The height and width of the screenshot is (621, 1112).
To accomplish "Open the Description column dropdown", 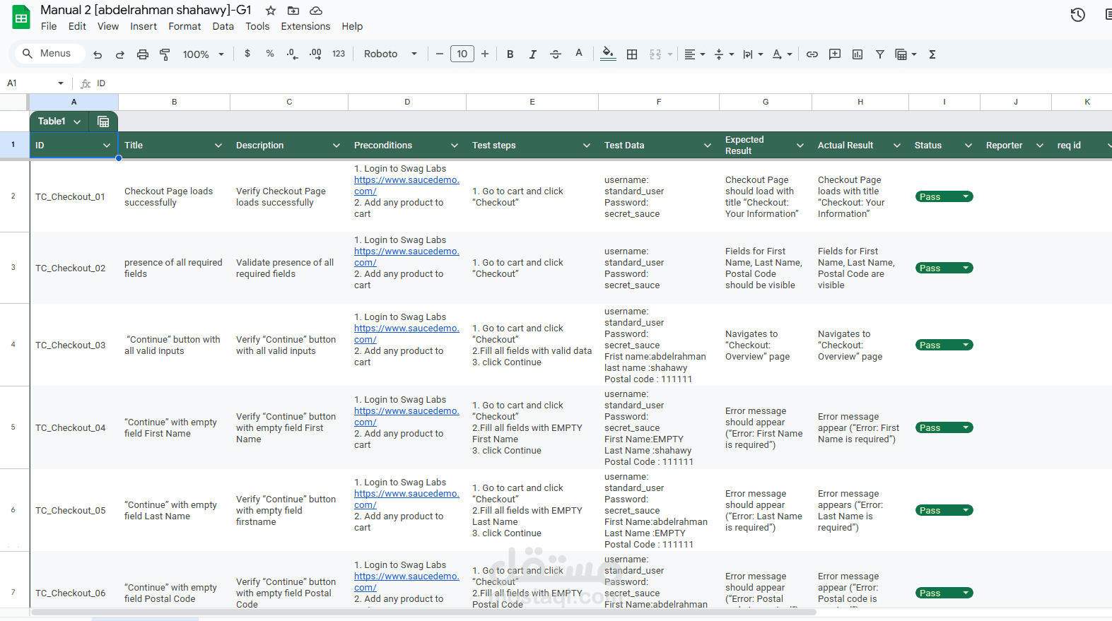I will [336, 146].
